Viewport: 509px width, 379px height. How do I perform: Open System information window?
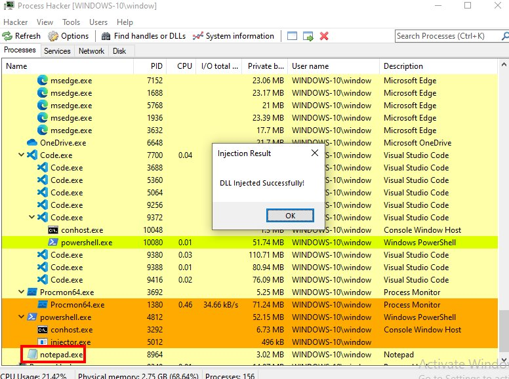[234, 36]
